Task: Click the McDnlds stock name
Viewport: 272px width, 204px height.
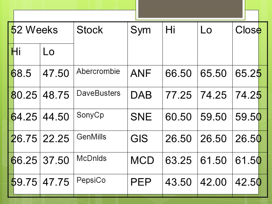Action: tap(92, 158)
